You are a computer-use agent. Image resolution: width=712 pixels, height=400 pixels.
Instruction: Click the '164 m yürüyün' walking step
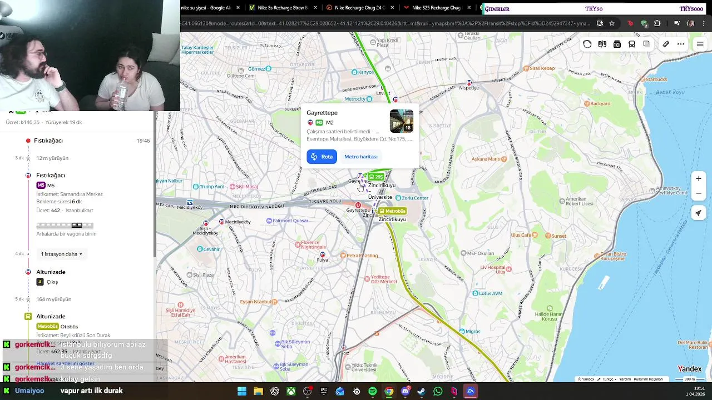[53, 299]
